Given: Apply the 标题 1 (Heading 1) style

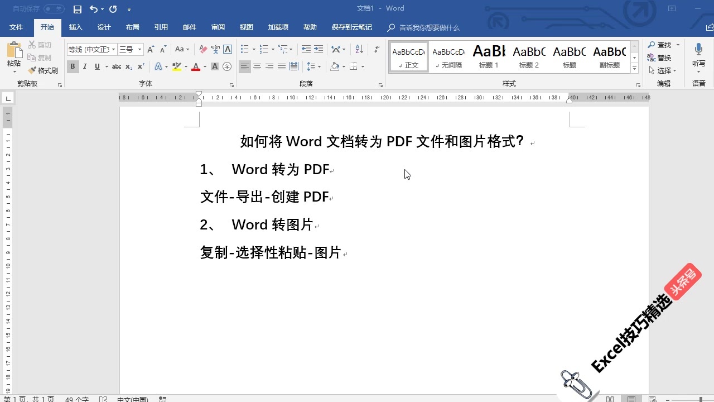Looking at the screenshot, I should [x=489, y=57].
